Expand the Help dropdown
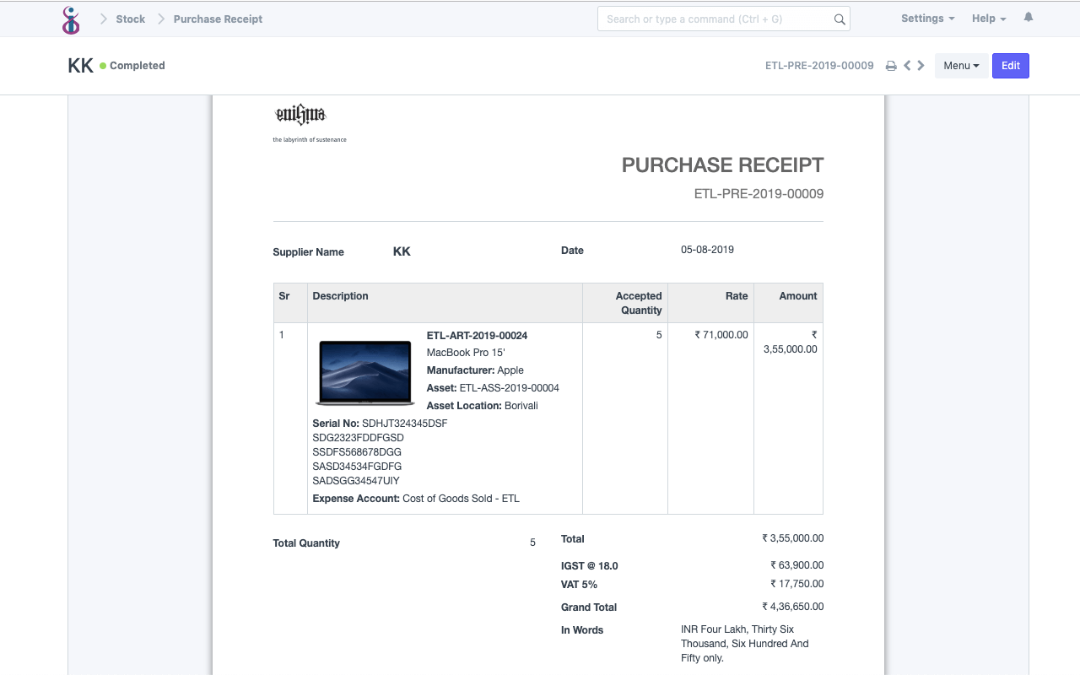The image size is (1080, 675). [x=986, y=18]
